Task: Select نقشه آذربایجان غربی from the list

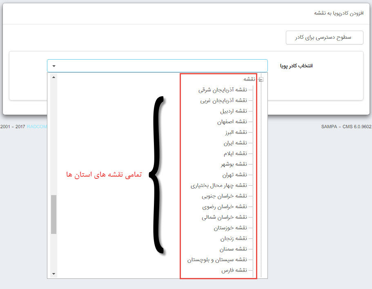Action: tap(223, 100)
